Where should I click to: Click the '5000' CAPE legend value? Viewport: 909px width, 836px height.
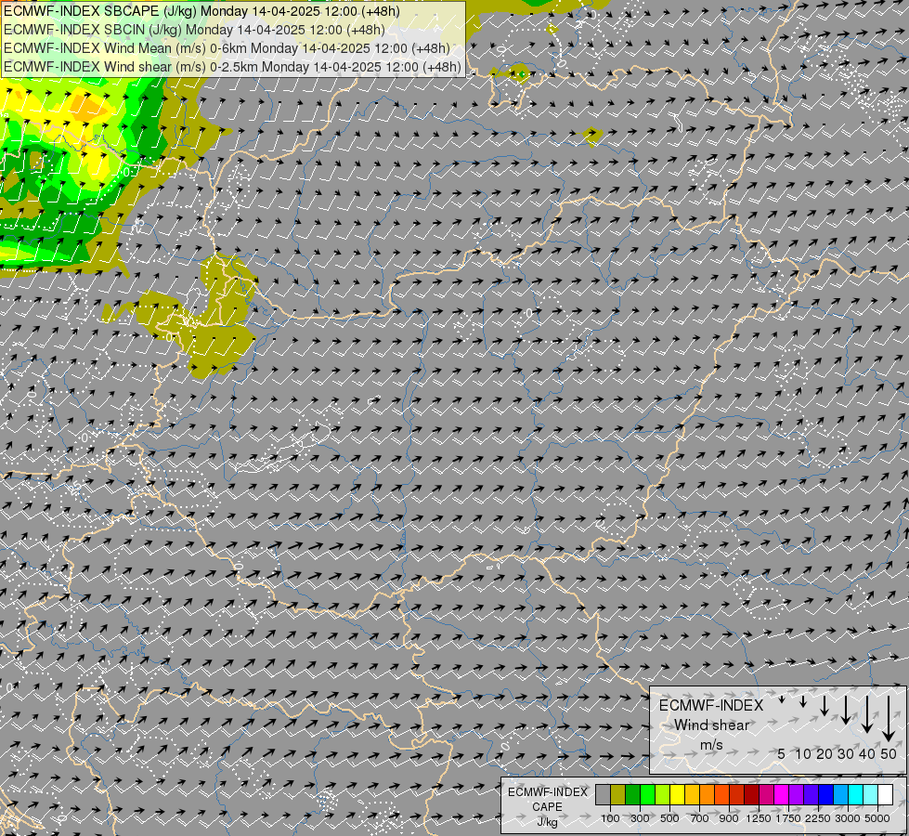tap(877, 818)
